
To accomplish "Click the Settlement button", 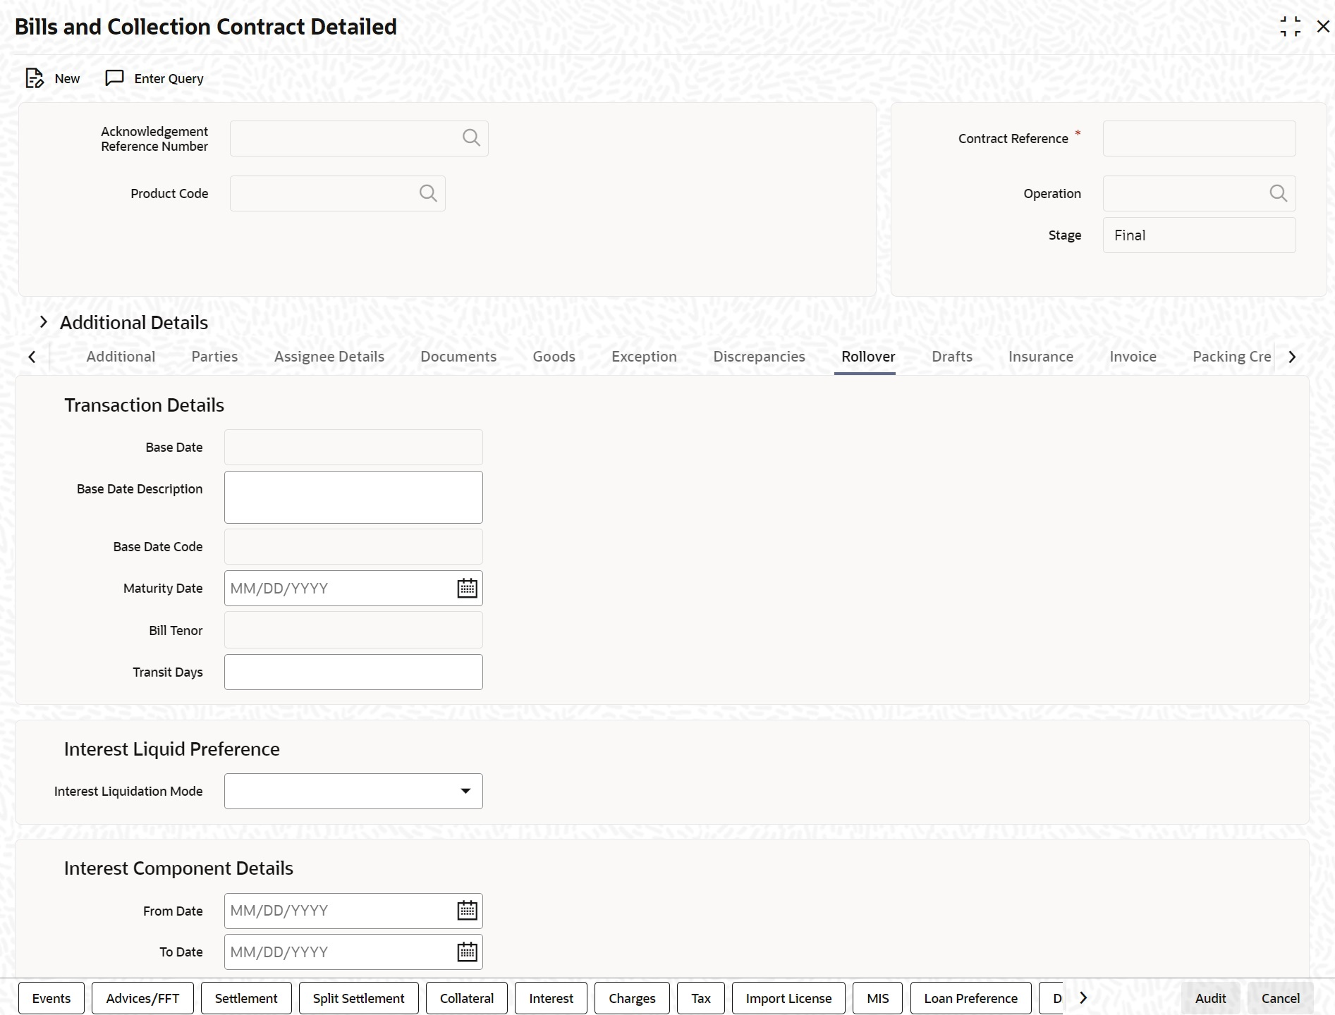I will (246, 998).
